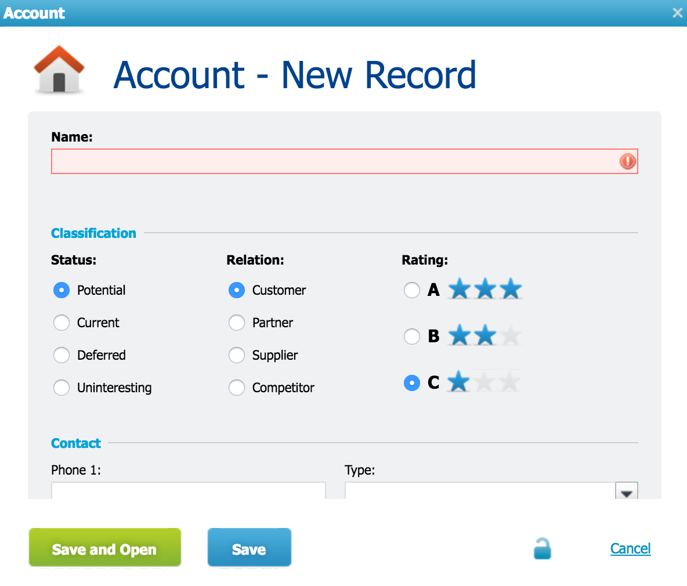Click the Phone 1: label

pos(76,470)
